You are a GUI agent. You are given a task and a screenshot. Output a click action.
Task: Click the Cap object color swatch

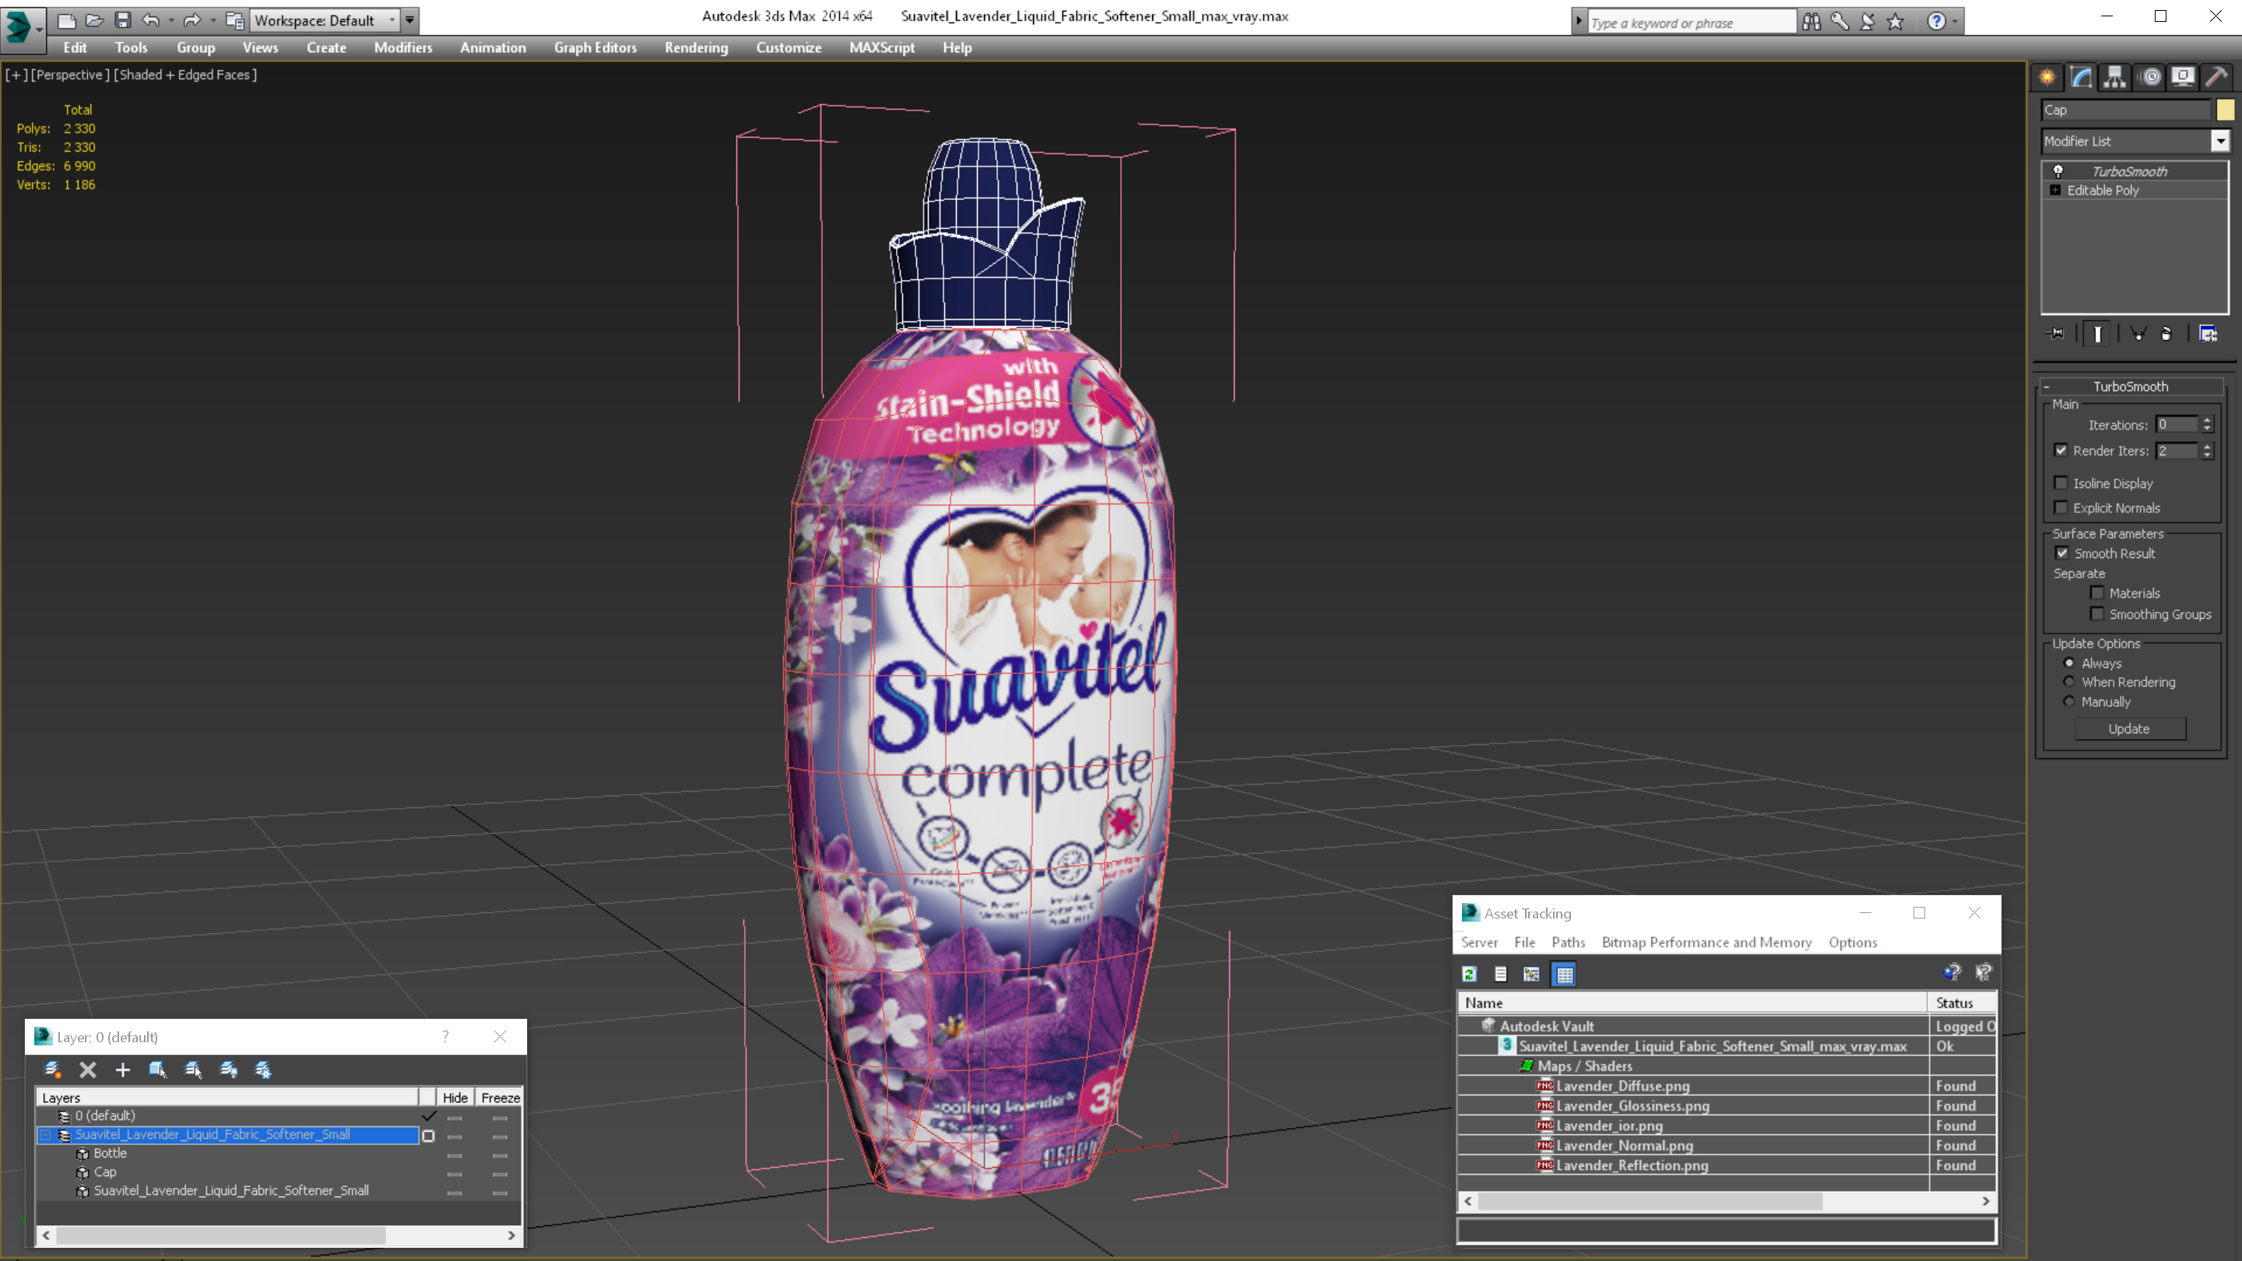[2226, 110]
